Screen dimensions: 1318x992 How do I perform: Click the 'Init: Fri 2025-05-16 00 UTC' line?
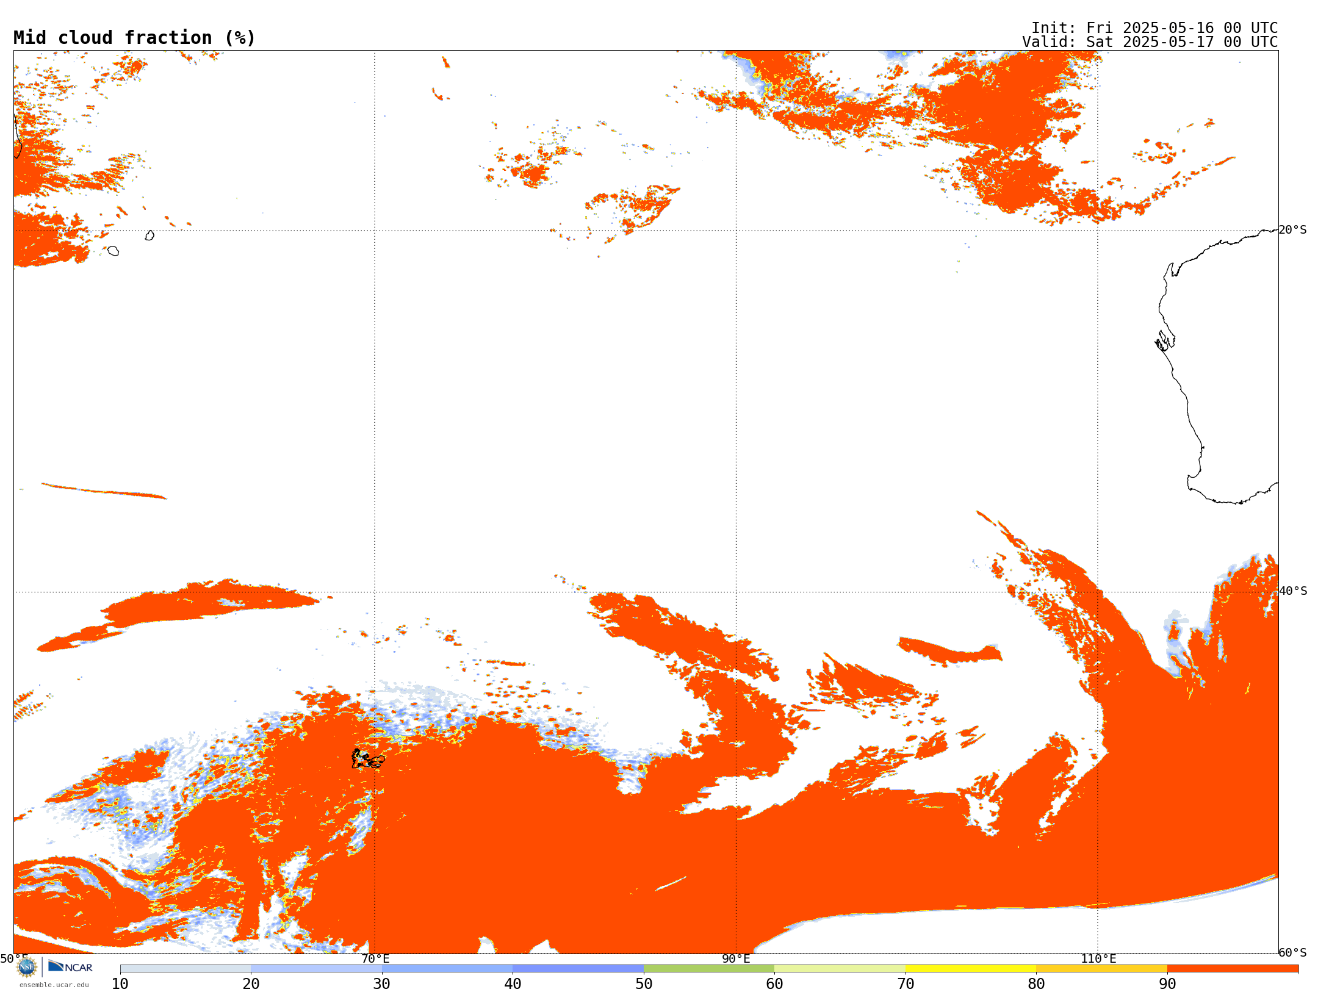point(1154,28)
